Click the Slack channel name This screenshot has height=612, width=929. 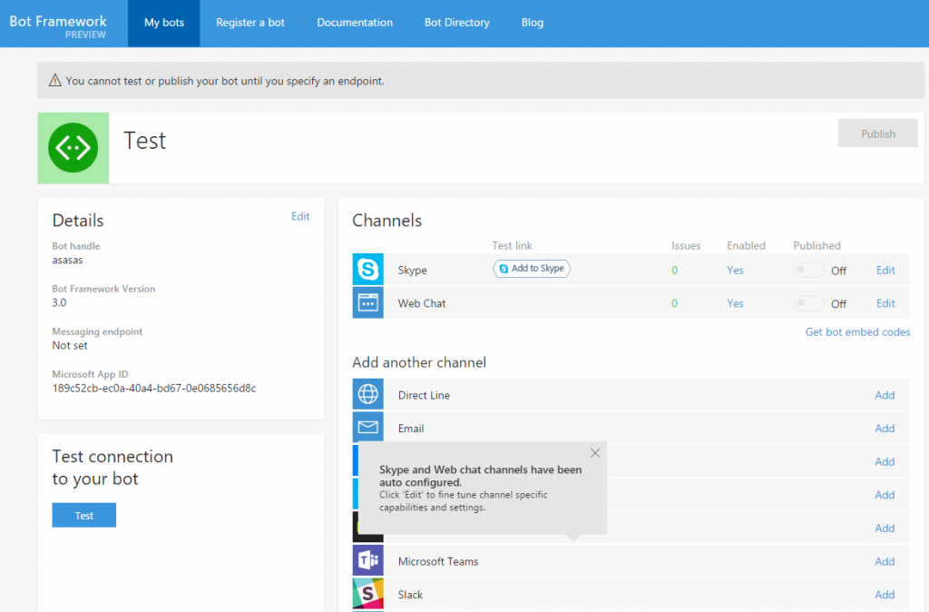[410, 594]
